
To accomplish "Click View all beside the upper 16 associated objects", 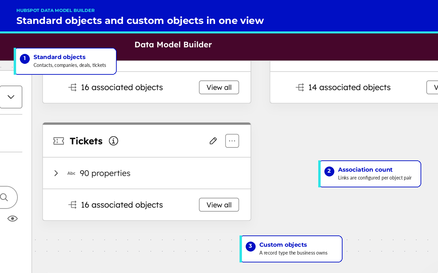I will pos(219,87).
